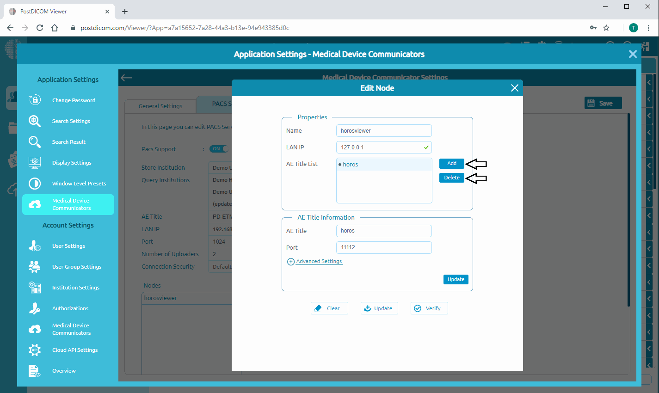Add a new AE Title
The image size is (659, 393).
452,163
